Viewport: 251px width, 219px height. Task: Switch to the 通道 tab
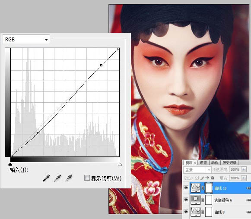(x=203, y=163)
